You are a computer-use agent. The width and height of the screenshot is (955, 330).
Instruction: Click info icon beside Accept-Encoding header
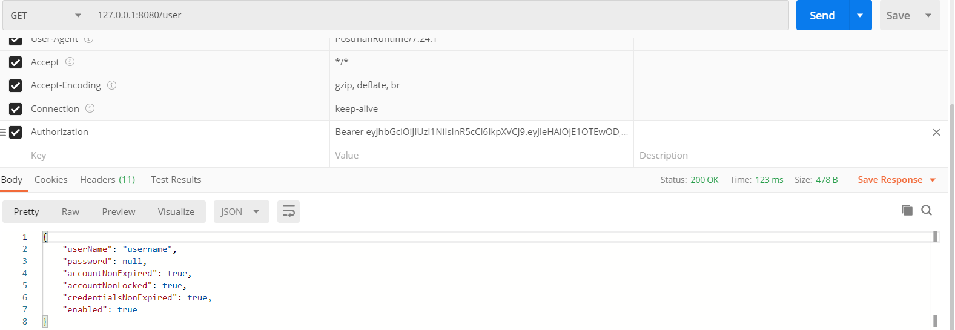pyautogui.click(x=111, y=85)
